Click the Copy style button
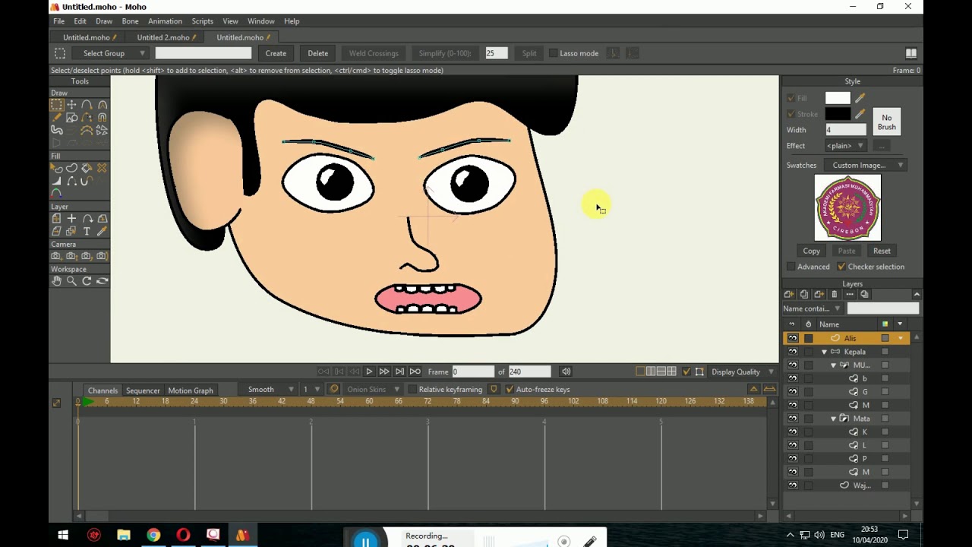972x547 pixels. (811, 251)
